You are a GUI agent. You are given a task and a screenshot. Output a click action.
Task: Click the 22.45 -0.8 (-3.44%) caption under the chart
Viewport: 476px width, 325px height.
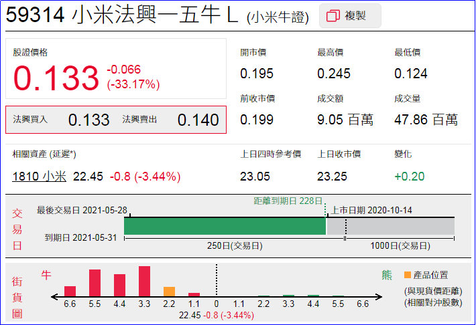tap(216, 316)
